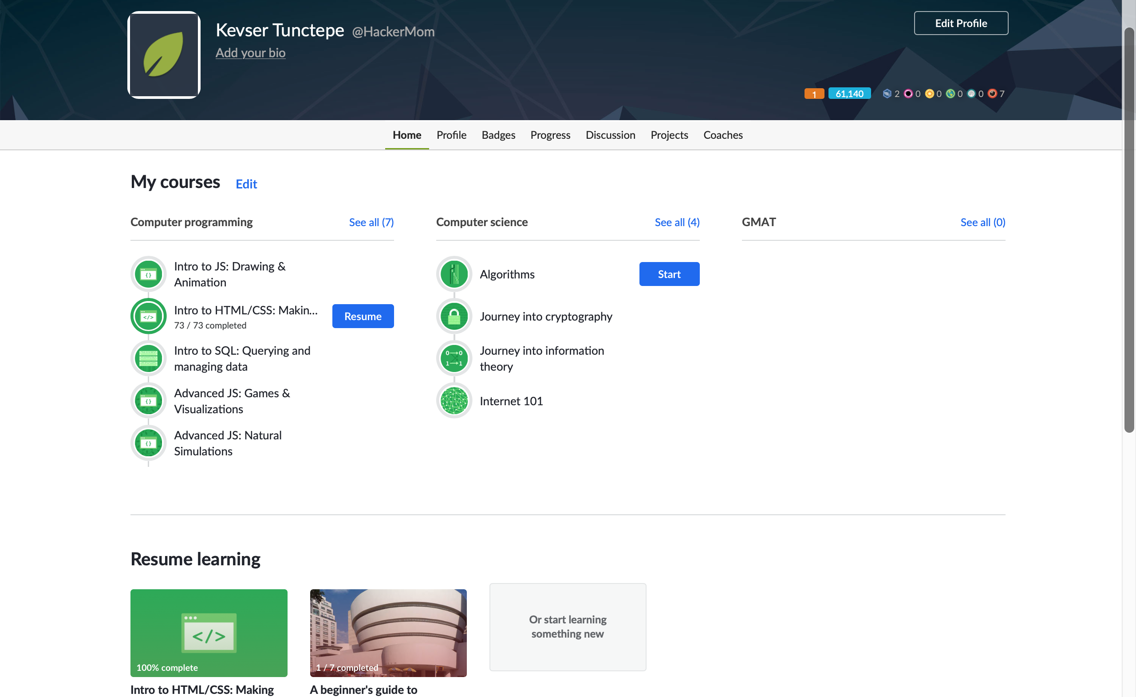
Task: Click the Kevser Tunctepe profile name
Action: click(x=280, y=30)
